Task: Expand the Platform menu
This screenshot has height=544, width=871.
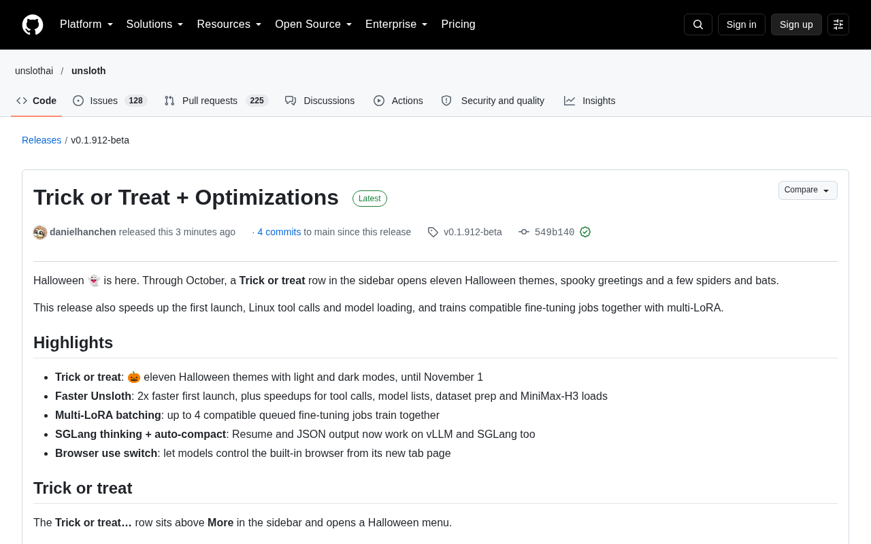Action: point(86,24)
